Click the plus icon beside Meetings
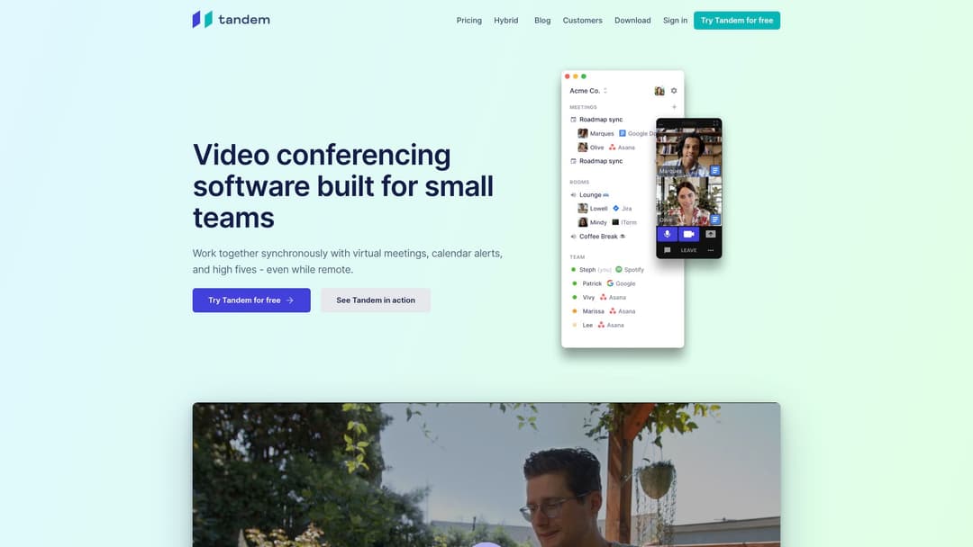The height and width of the screenshot is (547, 973). click(674, 107)
